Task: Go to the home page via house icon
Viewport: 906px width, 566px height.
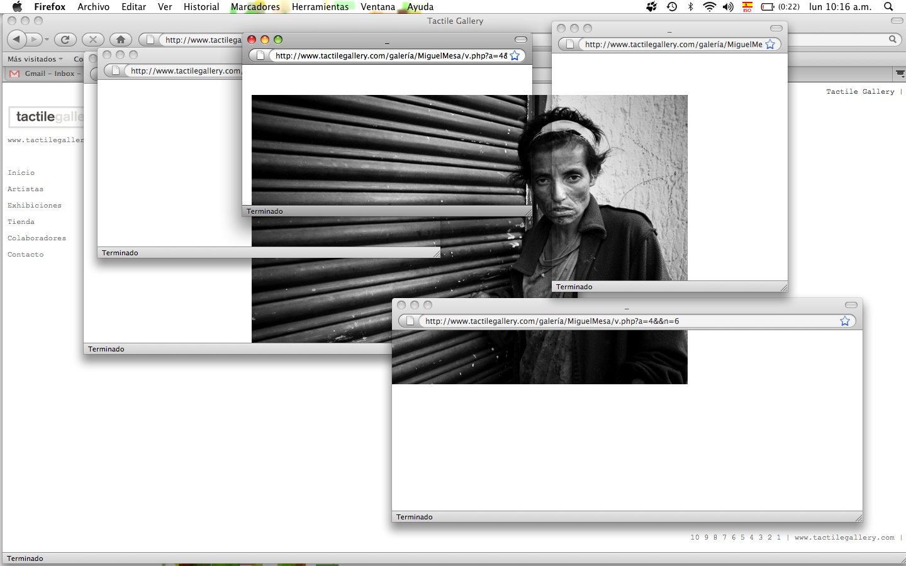Action: click(x=121, y=40)
